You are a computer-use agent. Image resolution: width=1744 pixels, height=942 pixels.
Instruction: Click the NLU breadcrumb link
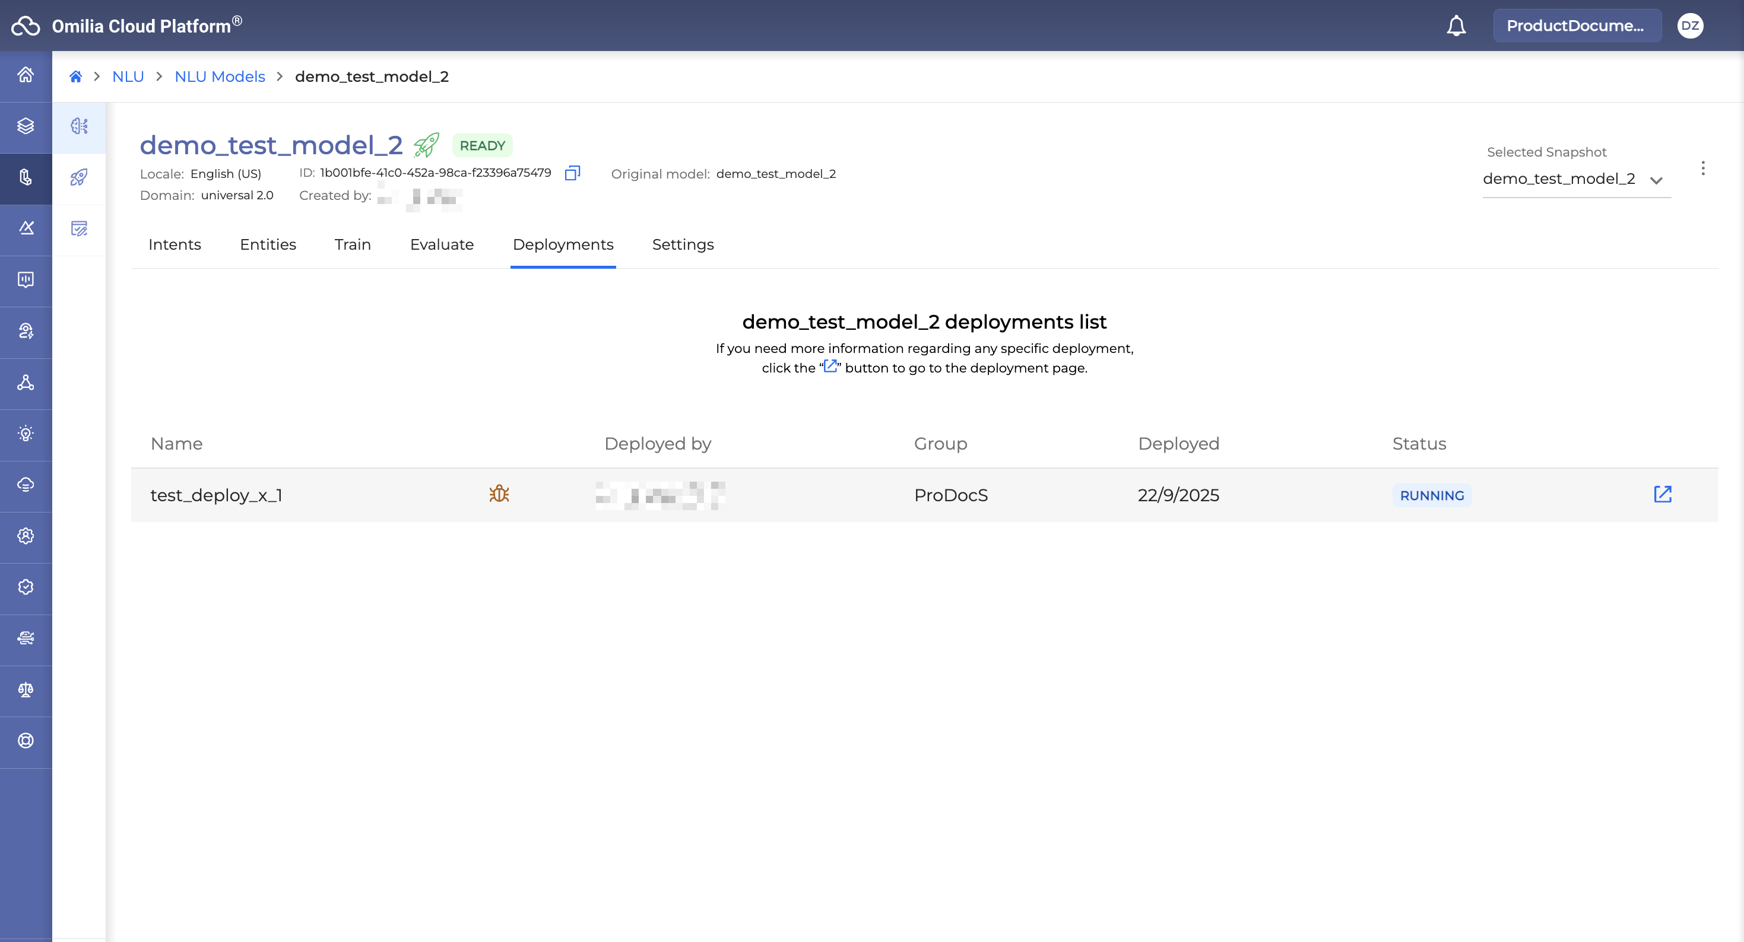point(128,77)
